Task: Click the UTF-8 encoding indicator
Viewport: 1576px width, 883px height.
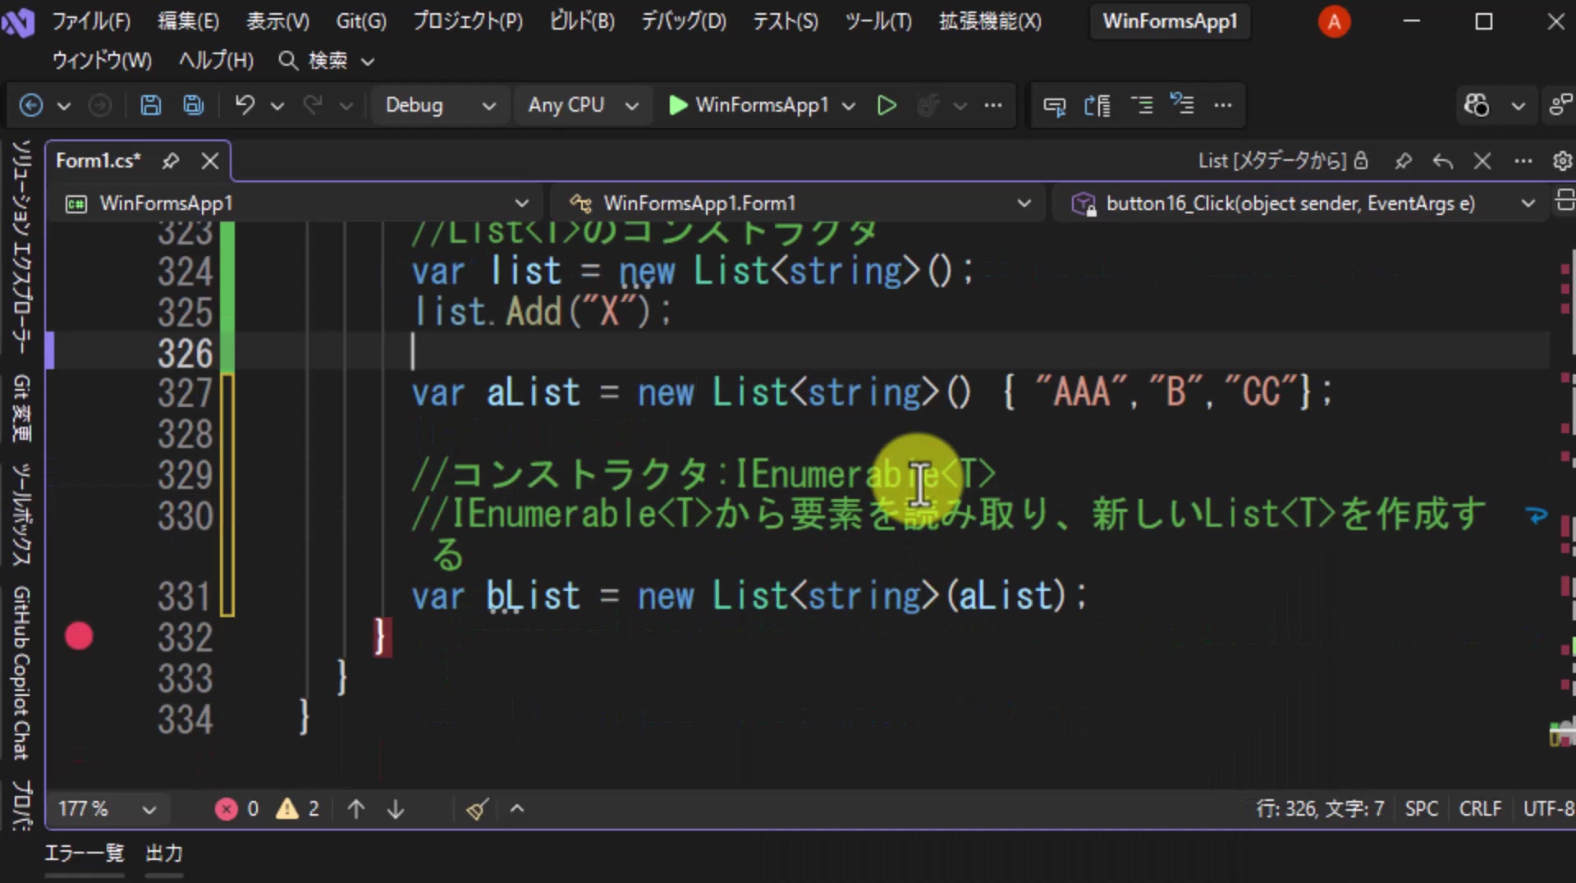Action: [1548, 809]
